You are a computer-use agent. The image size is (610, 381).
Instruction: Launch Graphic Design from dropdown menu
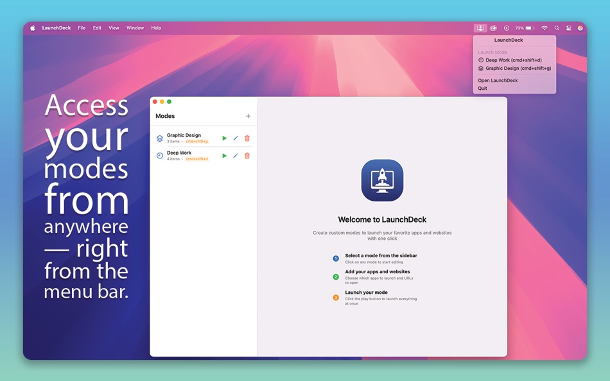[x=515, y=69]
